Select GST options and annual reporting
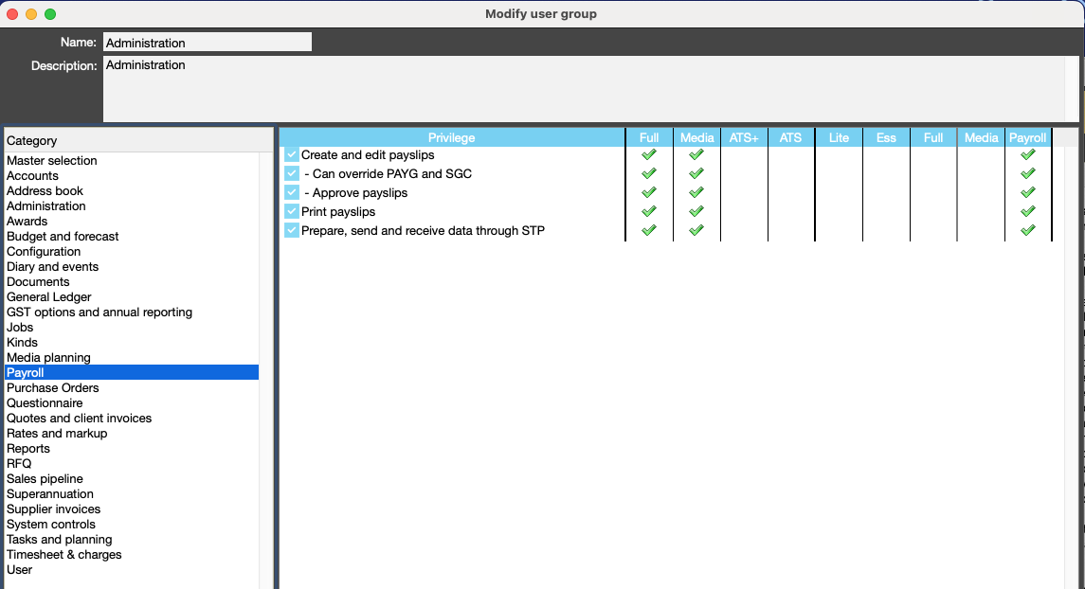Image resolution: width=1085 pixels, height=589 pixels. (132, 312)
